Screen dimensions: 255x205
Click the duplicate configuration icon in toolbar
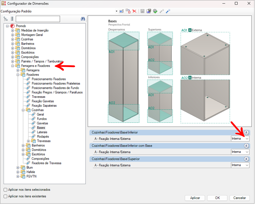[128, 11]
